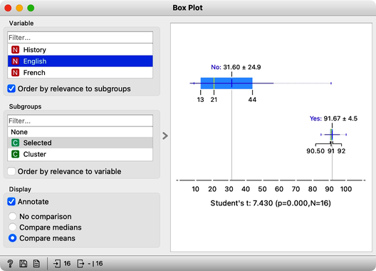Click the input data arrow icon
This screenshot has width=376, height=271.
click(57, 264)
